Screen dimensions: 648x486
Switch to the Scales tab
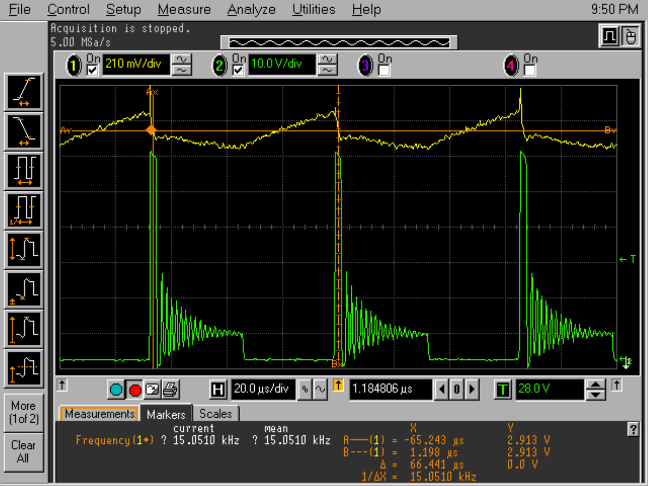(x=215, y=413)
